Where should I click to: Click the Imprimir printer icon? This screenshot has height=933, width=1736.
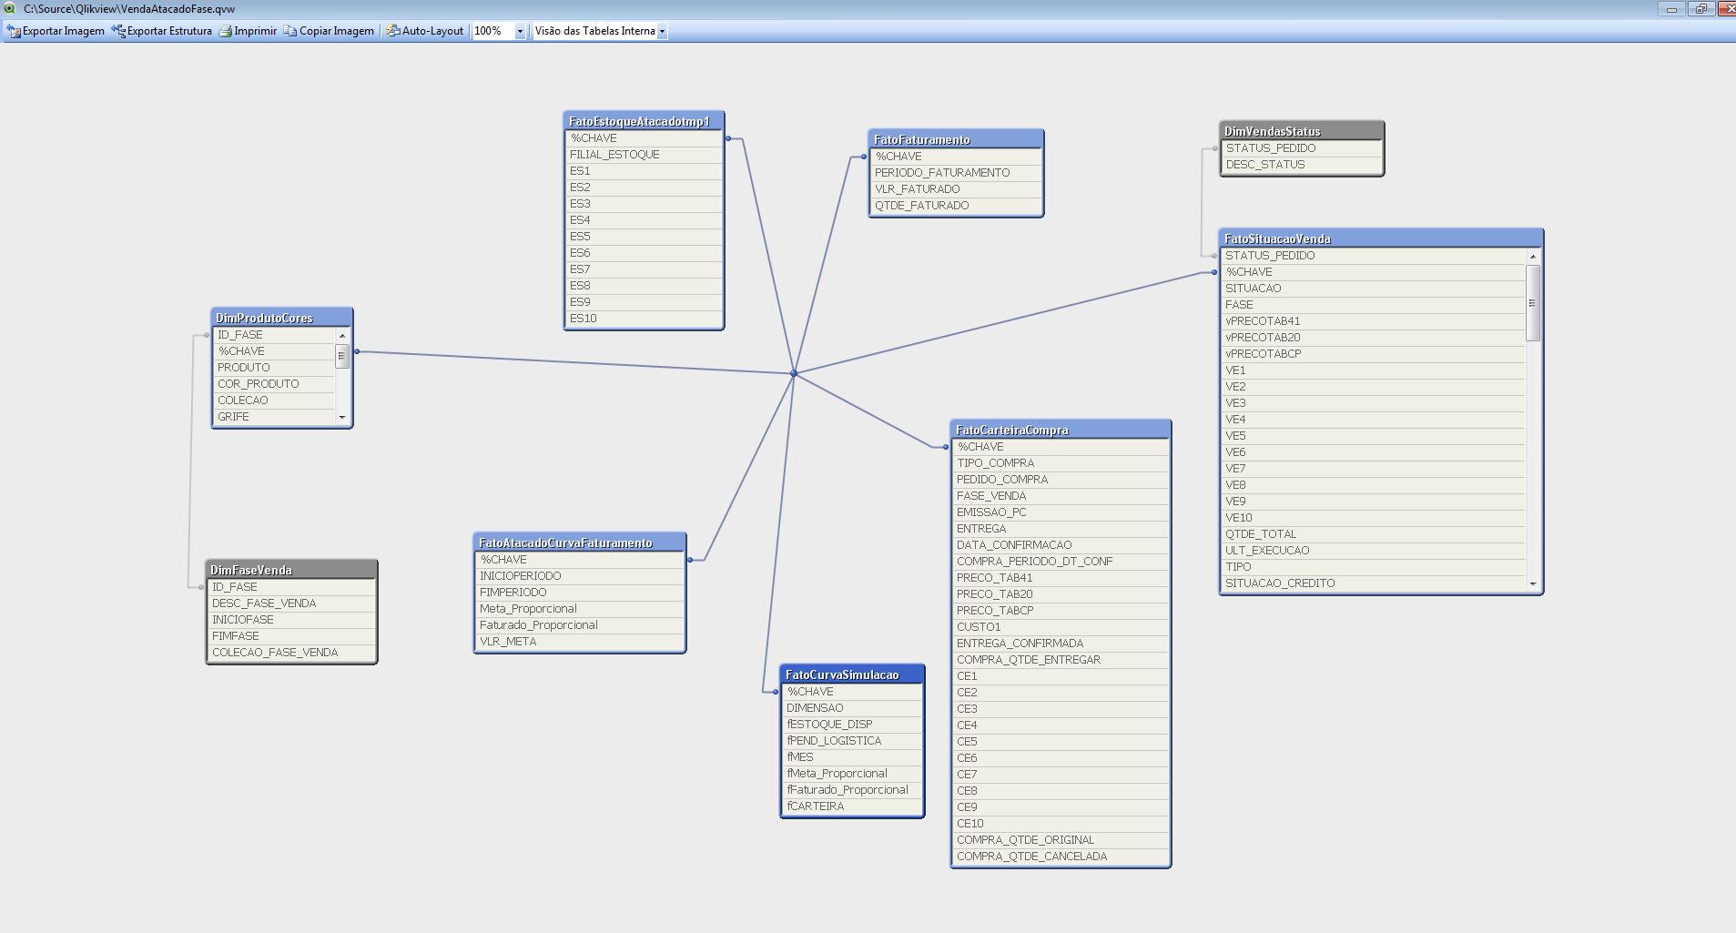coord(226,31)
